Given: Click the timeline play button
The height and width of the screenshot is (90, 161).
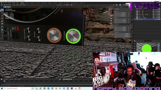Looking at the screenshot, I should point(68,79).
